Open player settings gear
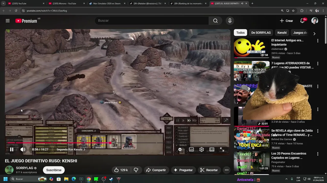 202,149
